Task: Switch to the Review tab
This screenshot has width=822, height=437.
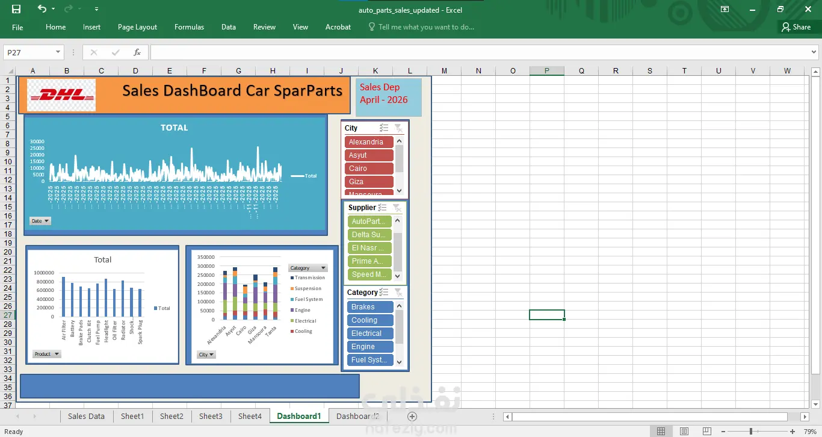Action: (x=264, y=27)
